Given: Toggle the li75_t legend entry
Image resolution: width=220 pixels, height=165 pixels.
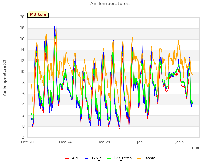Looking at the screenshot, I should coord(93,158).
